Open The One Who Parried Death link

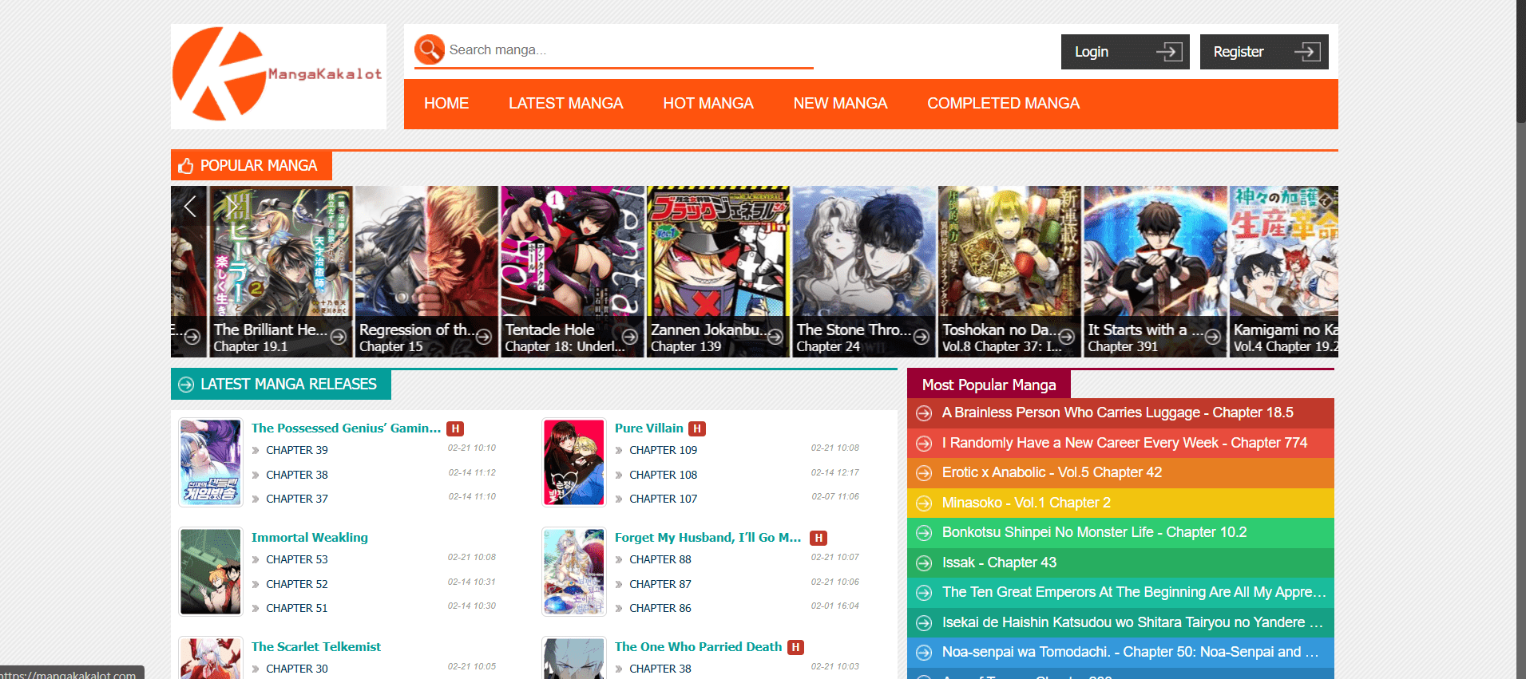pyautogui.click(x=698, y=647)
